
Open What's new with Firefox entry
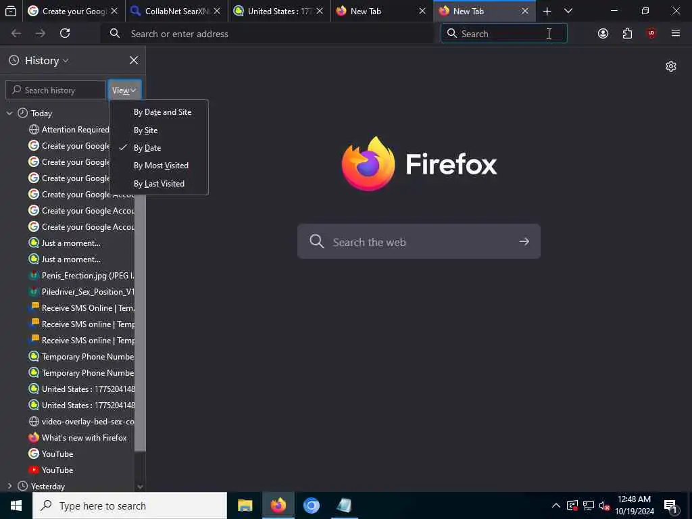click(78, 438)
